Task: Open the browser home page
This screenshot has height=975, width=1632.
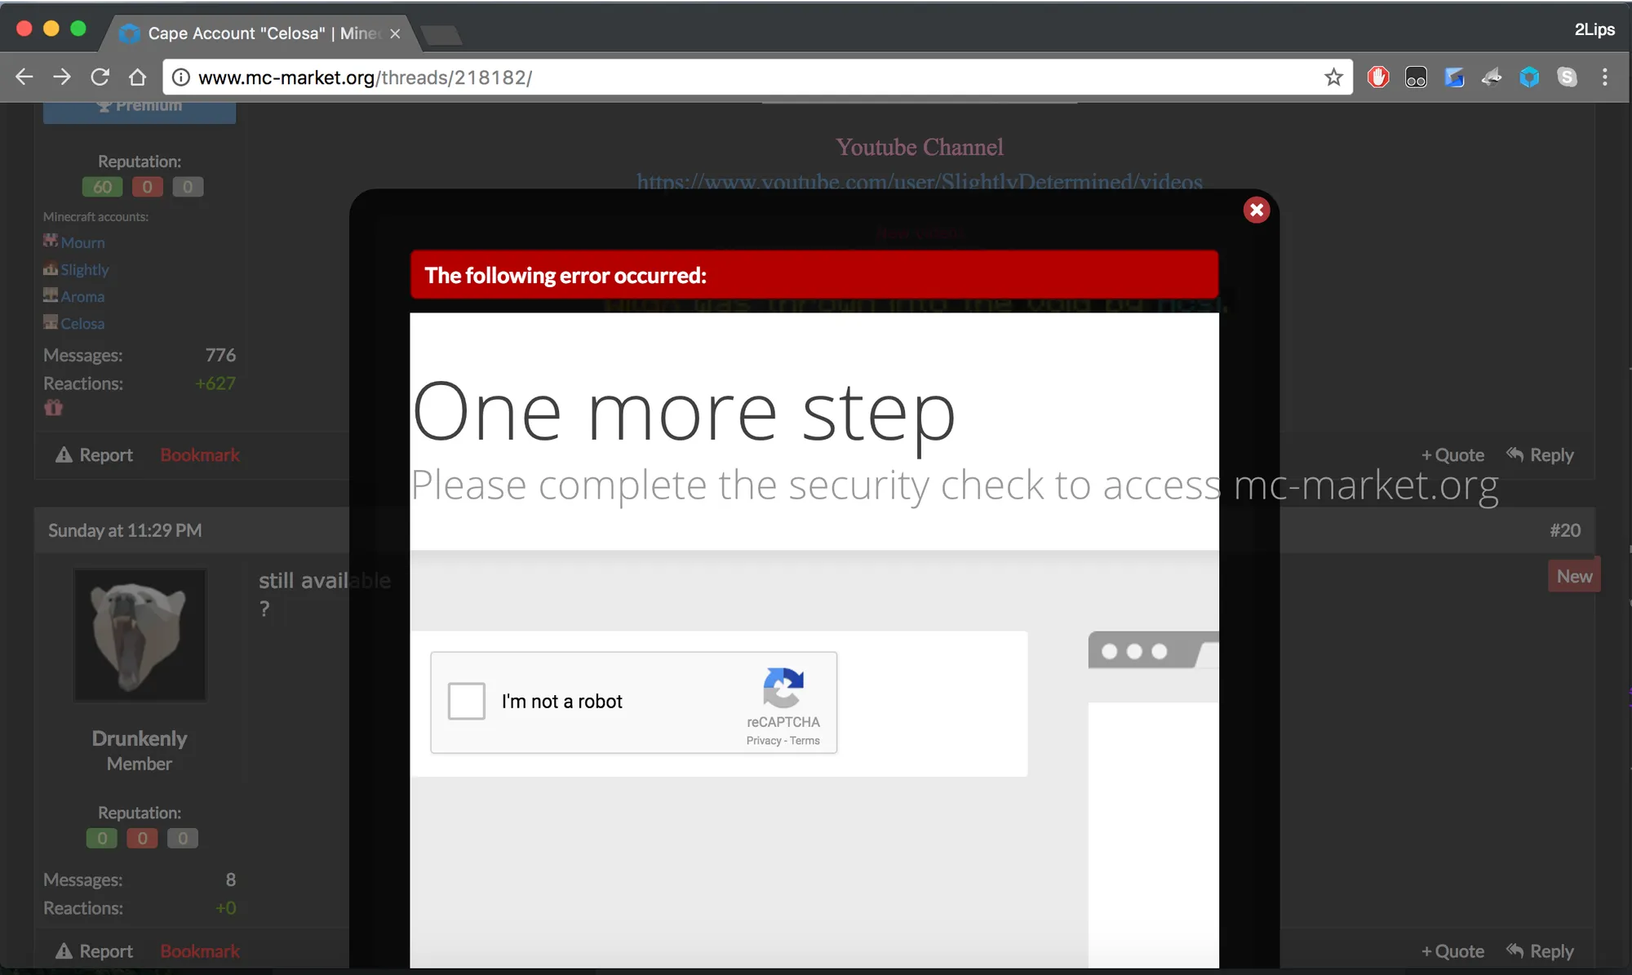Action: (x=137, y=78)
